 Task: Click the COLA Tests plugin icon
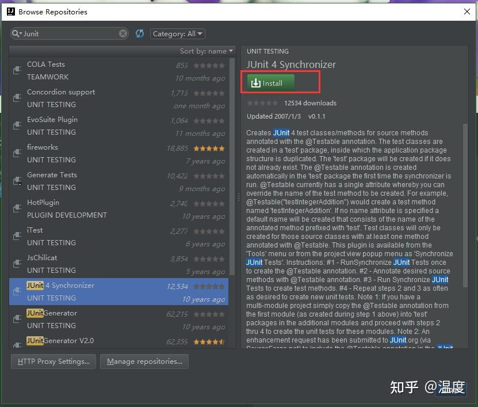(17, 71)
